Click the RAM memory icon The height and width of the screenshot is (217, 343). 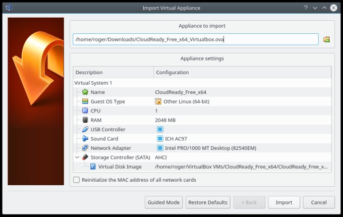pos(85,120)
